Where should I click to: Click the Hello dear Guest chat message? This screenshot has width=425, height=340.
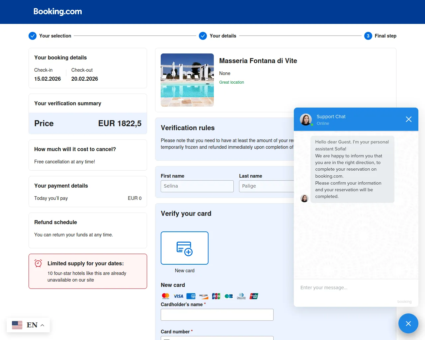click(353, 169)
